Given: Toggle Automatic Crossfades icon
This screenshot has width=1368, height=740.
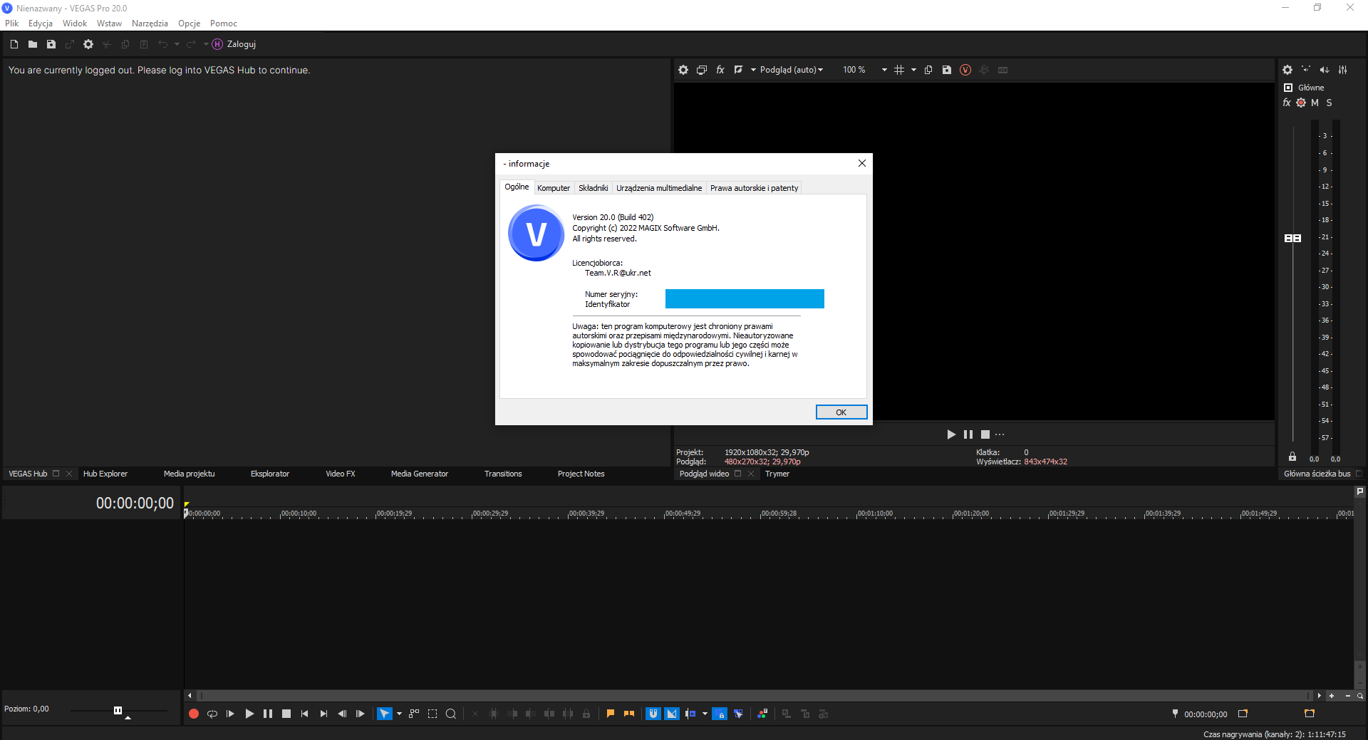Looking at the screenshot, I should (672, 714).
